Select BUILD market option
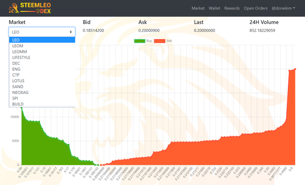The image size is (305, 185). click(x=42, y=104)
